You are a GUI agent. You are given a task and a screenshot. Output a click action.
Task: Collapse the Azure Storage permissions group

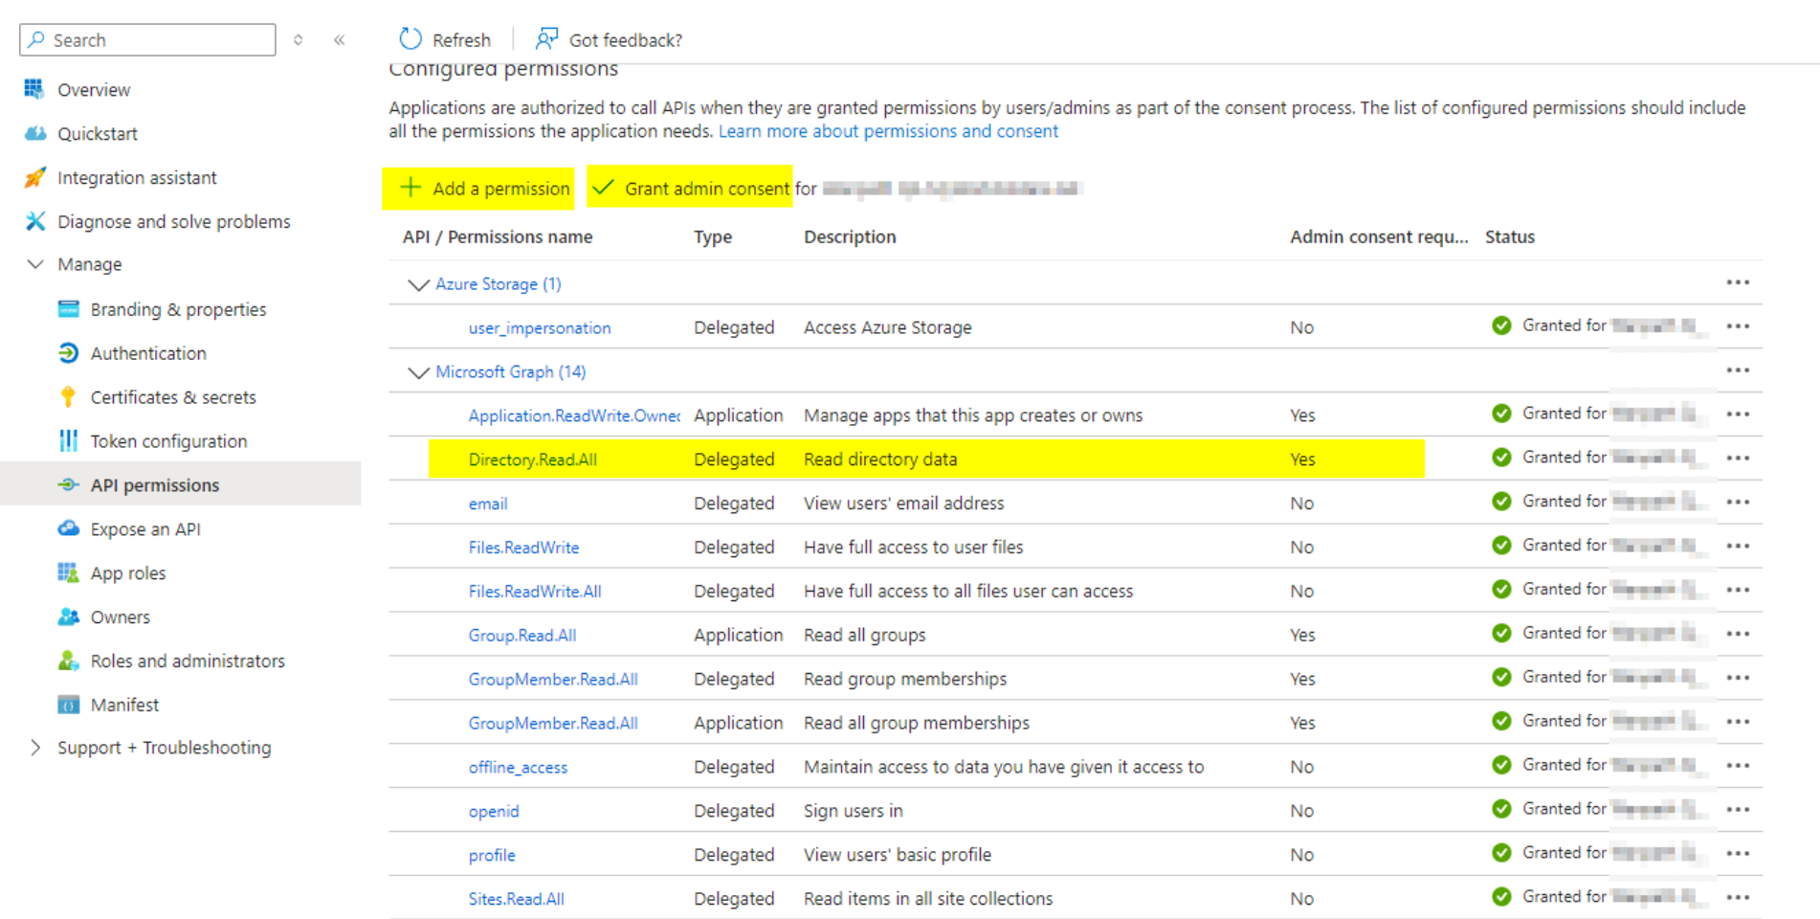(x=418, y=284)
